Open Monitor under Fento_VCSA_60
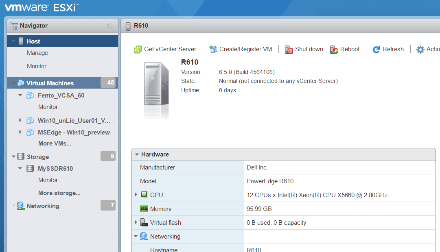This screenshot has width=440, height=252. pos(48,107)
